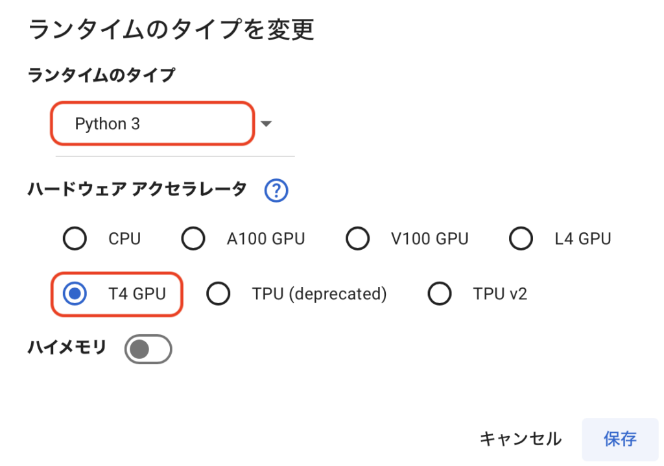Click the 'CPU' option label text
664x466 pixels.
124,239
